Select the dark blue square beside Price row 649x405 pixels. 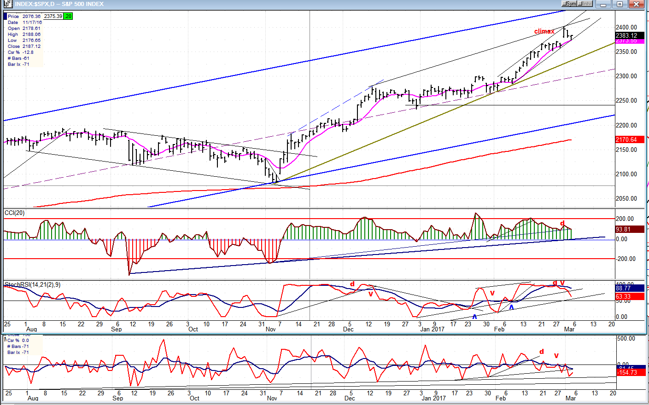pos(5,16)
